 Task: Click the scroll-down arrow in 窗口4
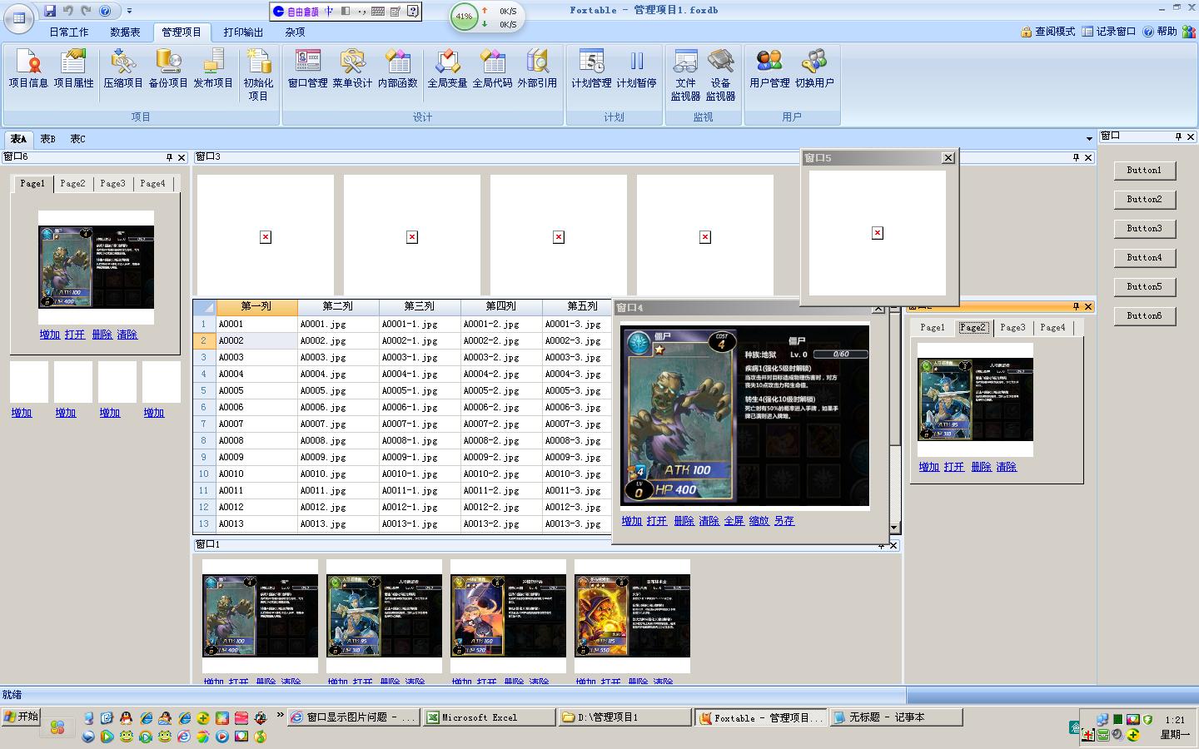coord(894,528)
